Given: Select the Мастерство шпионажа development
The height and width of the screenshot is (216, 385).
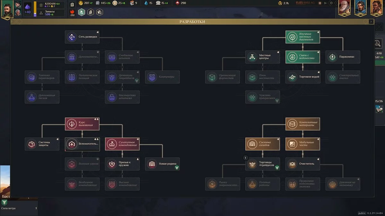Looking at the screenshot, I should coord(122,97).
